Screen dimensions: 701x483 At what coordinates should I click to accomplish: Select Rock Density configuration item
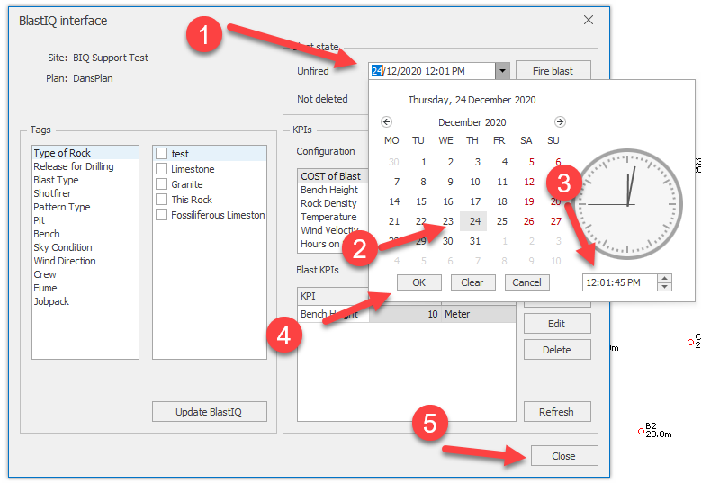tap(333, 203)
